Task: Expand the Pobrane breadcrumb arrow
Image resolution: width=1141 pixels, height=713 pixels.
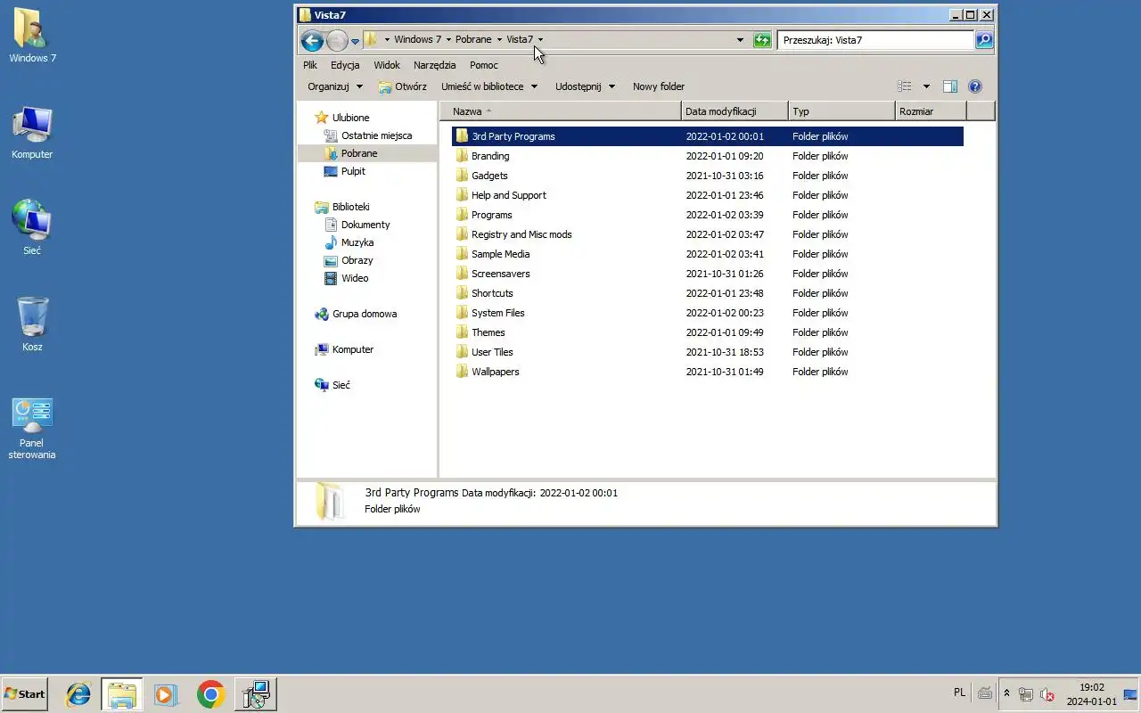Action: (x=499, y=40)
